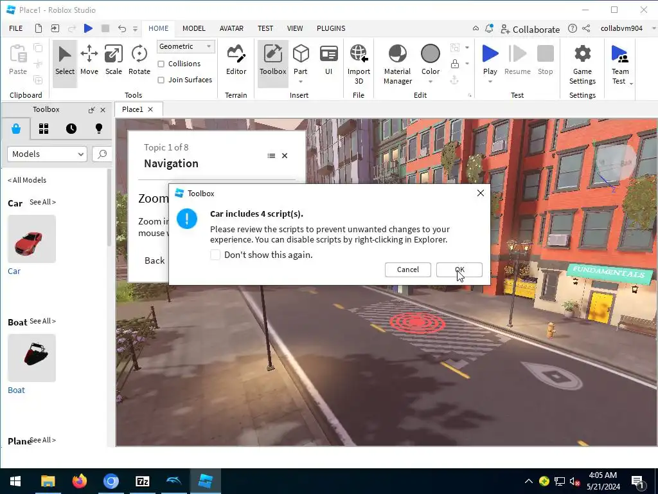Image resolution: width=658 pixels, height=494 pixels.
Task: Click the Lock tool icon in Edit
Action: point(454,64)
